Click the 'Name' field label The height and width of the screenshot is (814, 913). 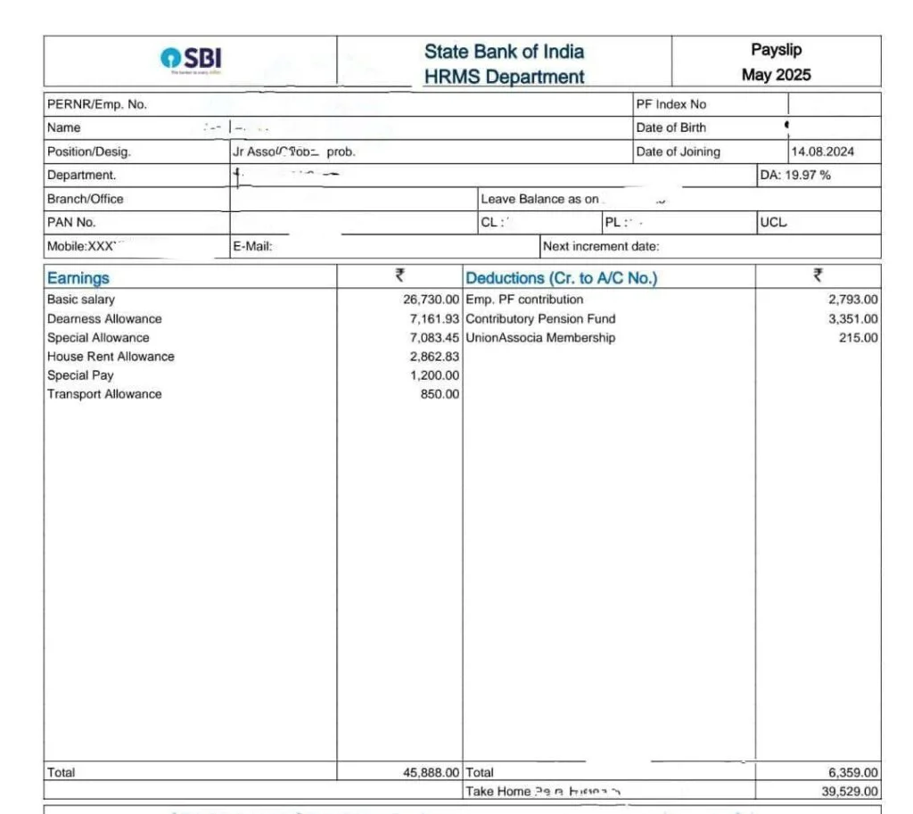(x=63, y=127)
